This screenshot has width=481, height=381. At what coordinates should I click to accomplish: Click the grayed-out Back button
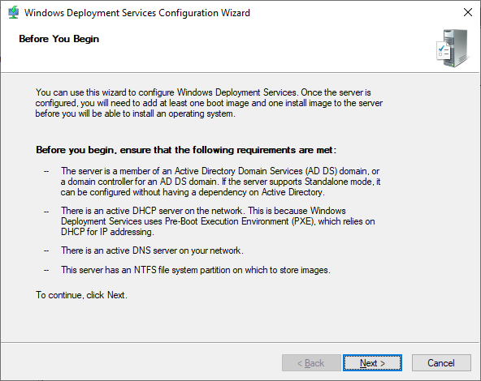tap(311, 363)
